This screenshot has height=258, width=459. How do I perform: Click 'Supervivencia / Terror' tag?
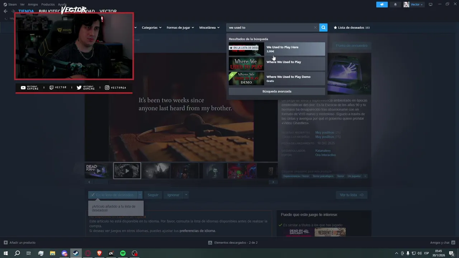296,176
